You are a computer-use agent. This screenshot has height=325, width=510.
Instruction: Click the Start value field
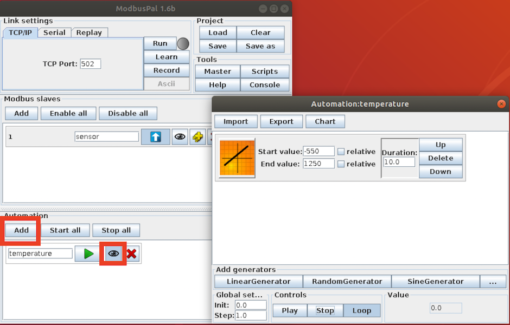(x=318, y=151)
